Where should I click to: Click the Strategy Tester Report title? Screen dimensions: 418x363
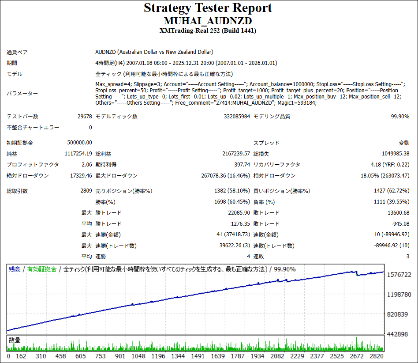coord(208,8)
